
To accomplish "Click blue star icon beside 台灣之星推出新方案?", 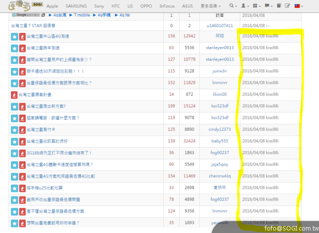I will tap(14, 106).
